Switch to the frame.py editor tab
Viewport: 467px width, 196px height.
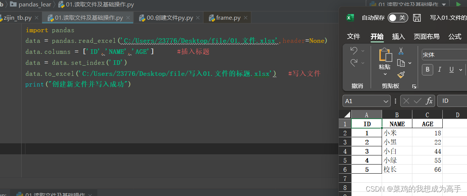click(x=228, y=18)
